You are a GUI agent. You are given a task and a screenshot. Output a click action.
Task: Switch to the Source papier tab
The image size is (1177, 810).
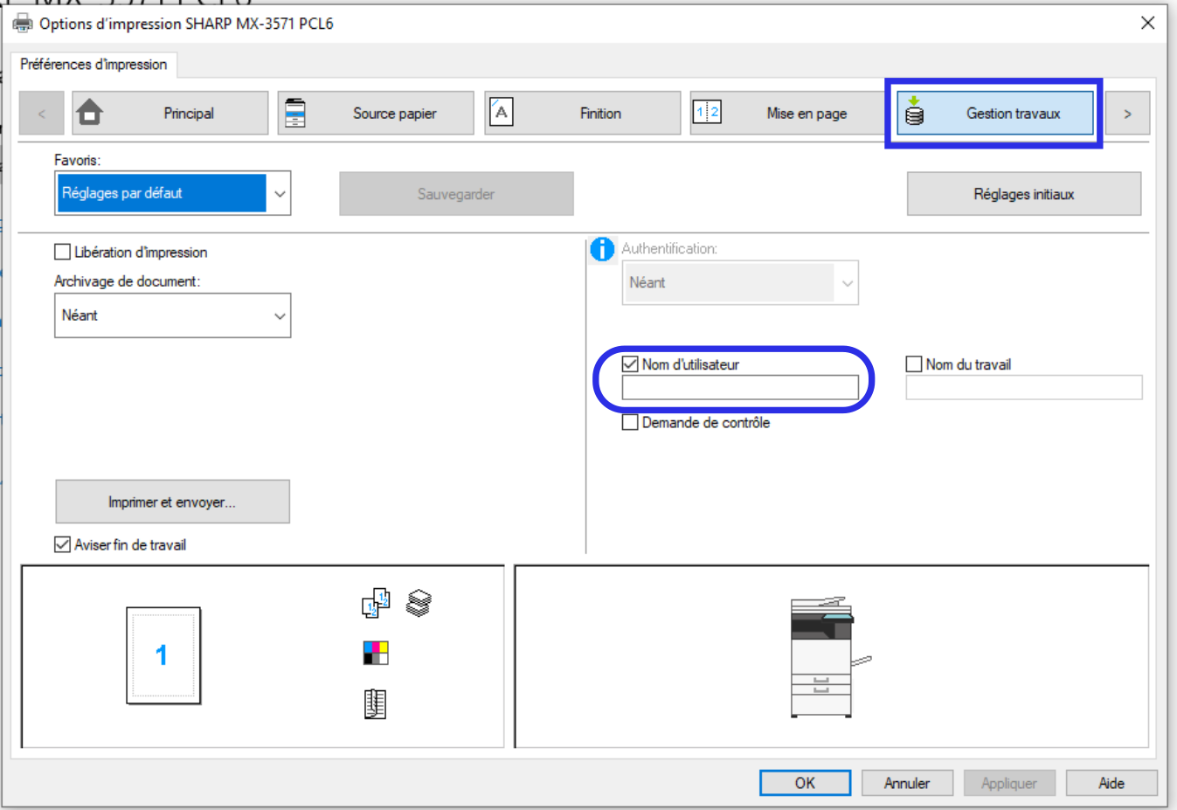(376, 113)
